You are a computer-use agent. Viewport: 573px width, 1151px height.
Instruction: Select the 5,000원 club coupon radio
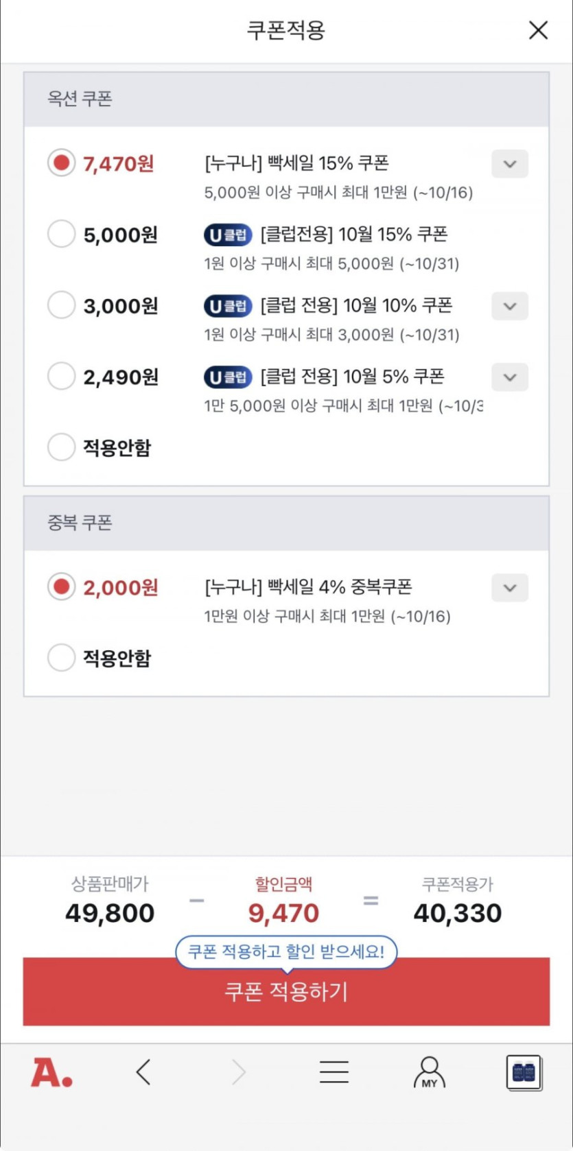pos(61,234)
